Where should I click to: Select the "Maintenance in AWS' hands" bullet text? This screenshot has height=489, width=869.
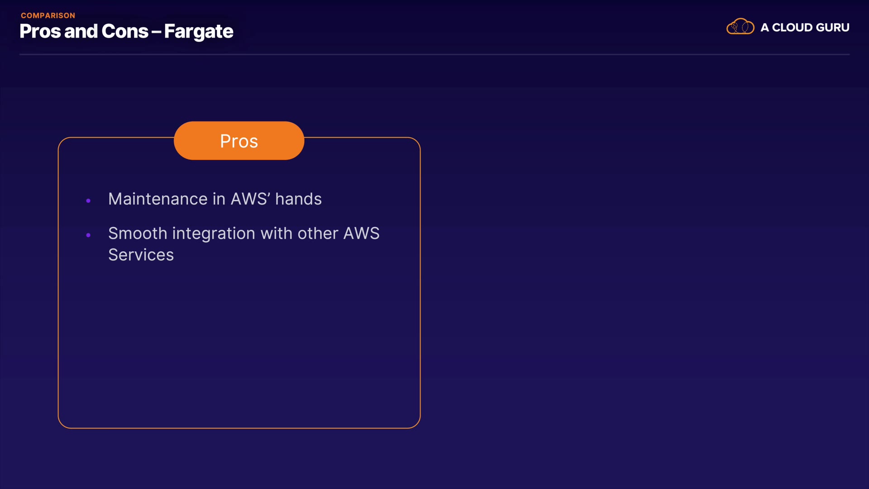(215, 199)
